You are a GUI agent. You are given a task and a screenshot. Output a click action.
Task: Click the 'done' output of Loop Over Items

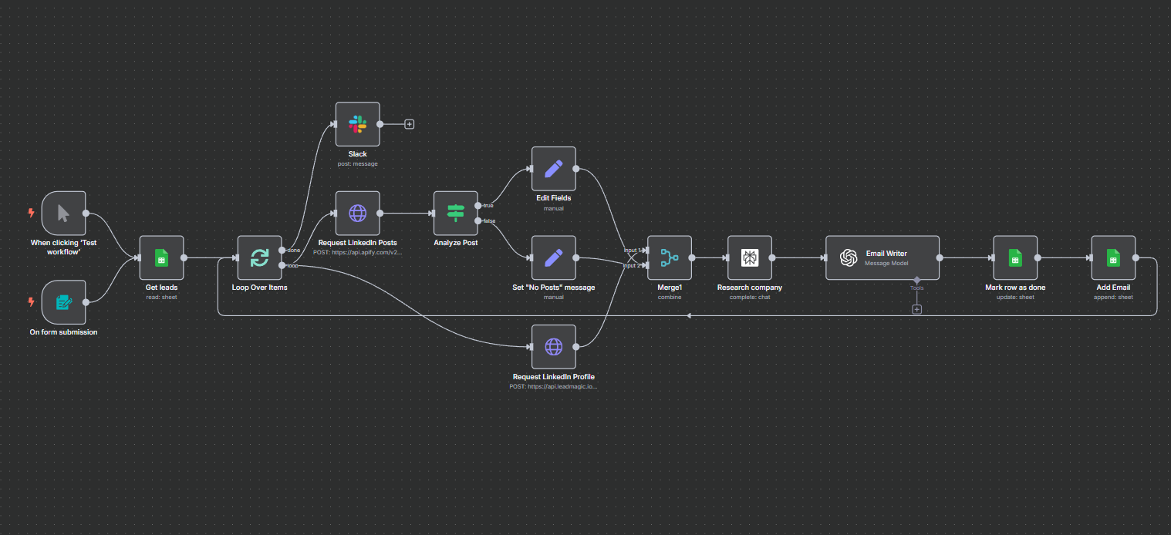click(x=282, y=251)
